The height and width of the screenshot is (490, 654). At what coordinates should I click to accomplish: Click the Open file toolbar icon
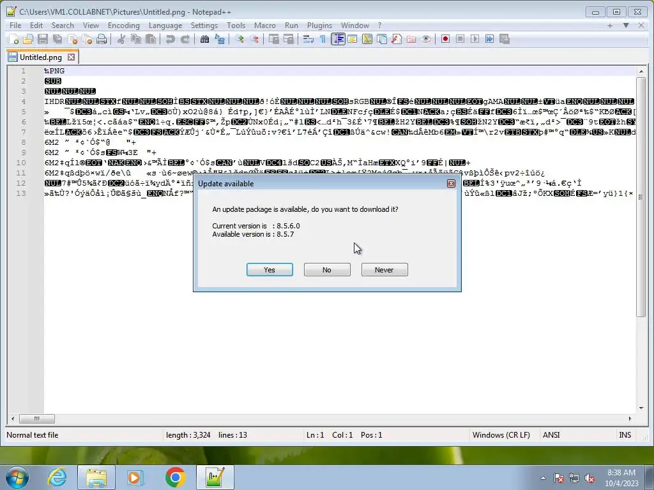[28, 39]
